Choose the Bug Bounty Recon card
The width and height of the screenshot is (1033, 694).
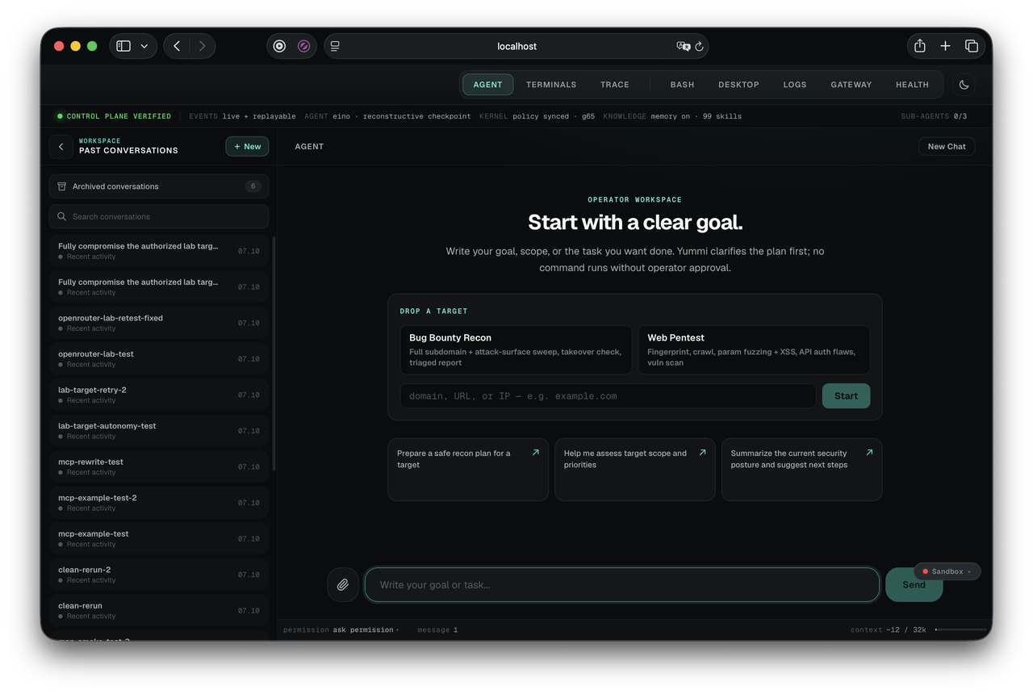[516, 349]
